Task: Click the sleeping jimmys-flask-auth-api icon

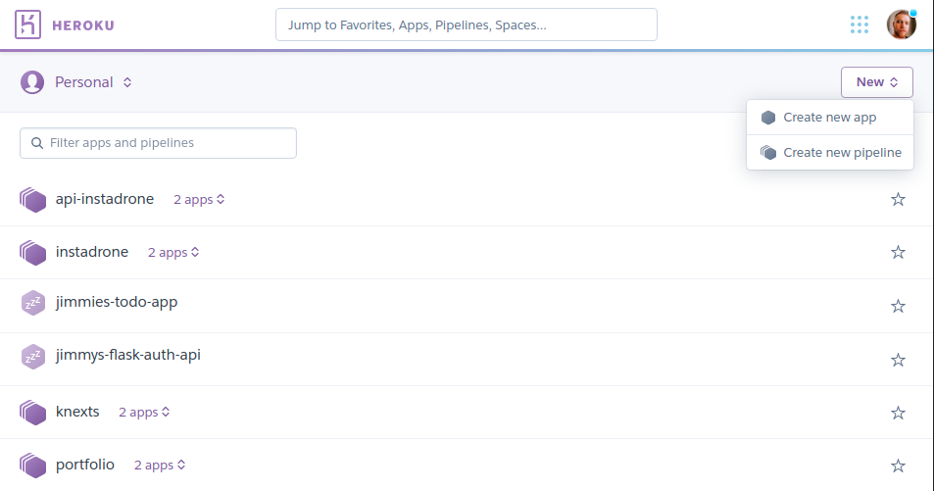Action: point(33,356)
